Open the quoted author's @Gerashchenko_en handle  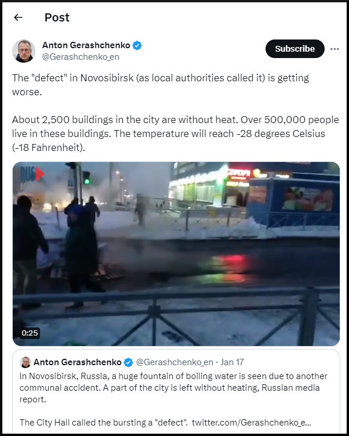[174, 362]
